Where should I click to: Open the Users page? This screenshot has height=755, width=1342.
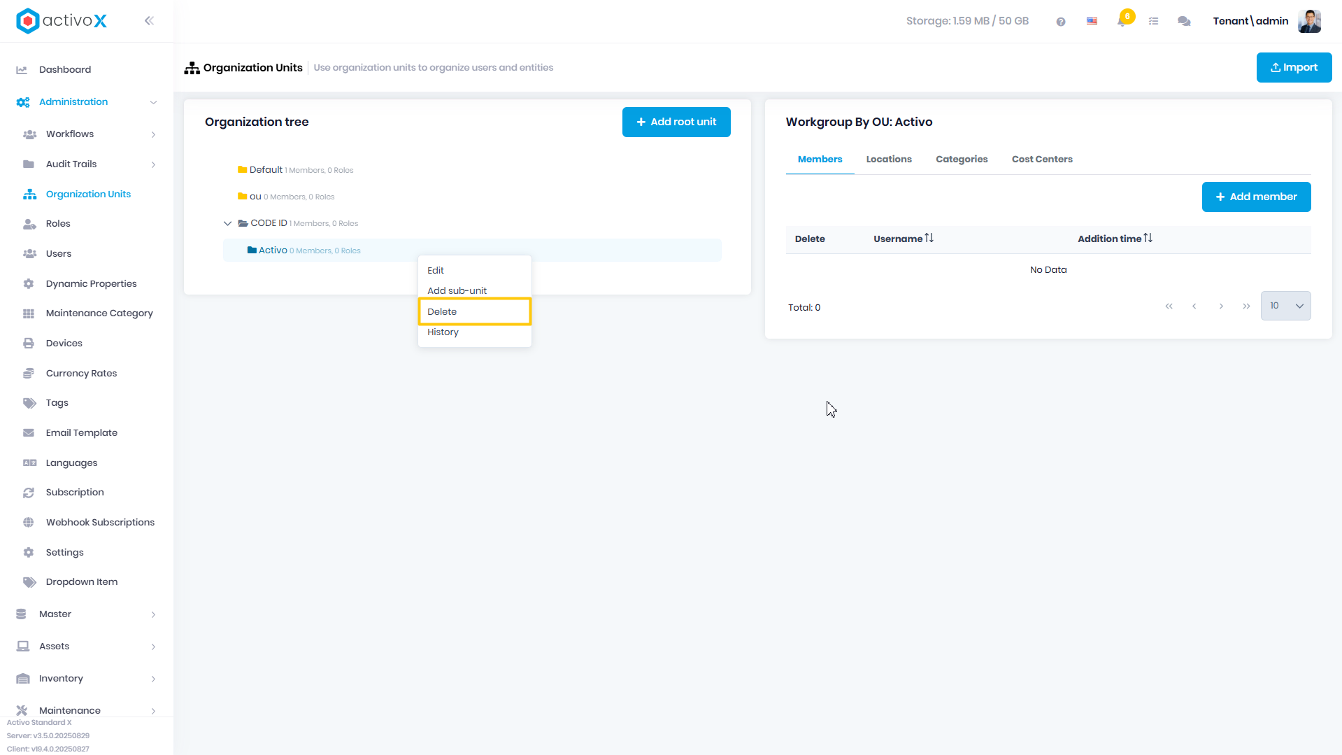coord(59,254)
